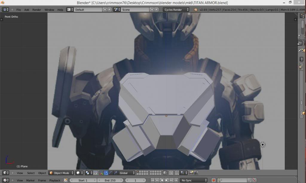
Task: Jump to previous keyframe
Action: [157, 180]
